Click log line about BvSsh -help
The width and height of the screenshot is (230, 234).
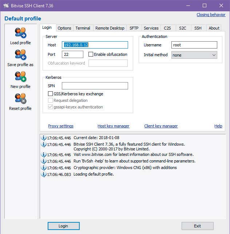click(x=135, y=161)
